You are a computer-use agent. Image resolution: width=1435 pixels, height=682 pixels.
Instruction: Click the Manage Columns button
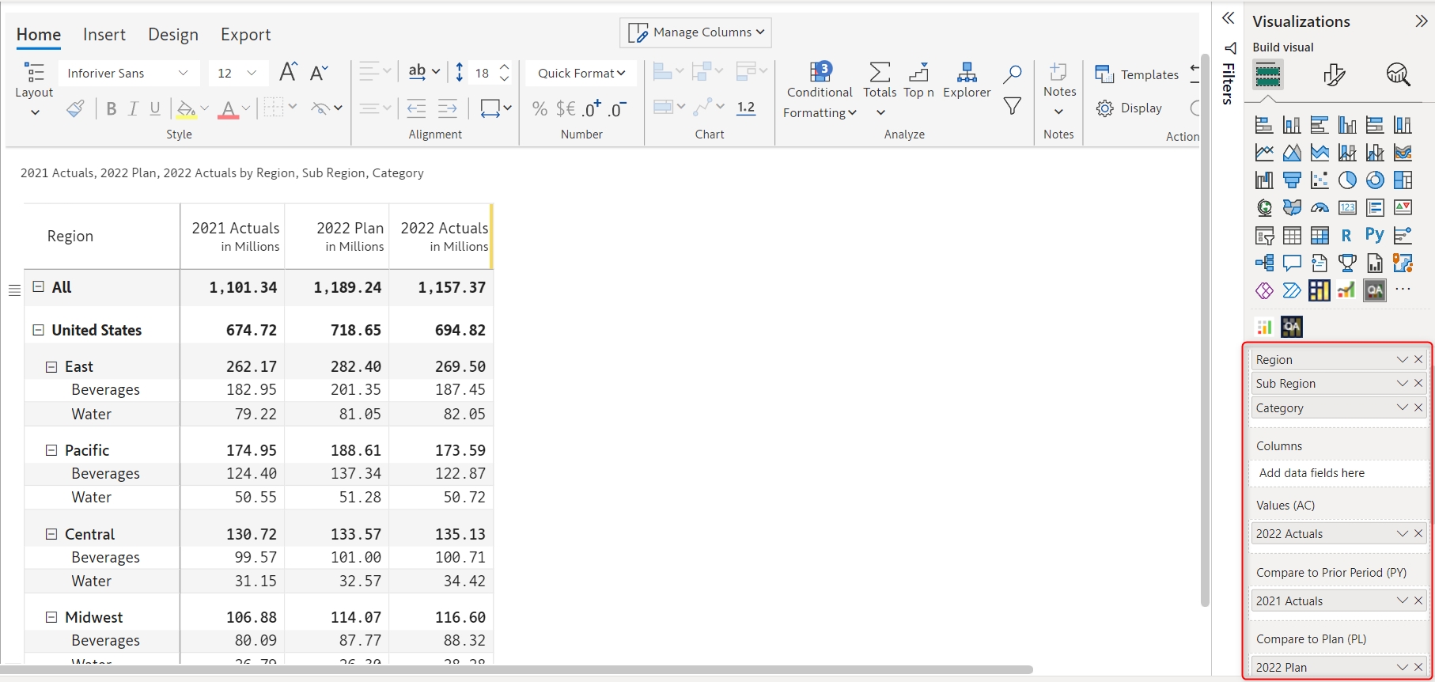click(695, 32)
